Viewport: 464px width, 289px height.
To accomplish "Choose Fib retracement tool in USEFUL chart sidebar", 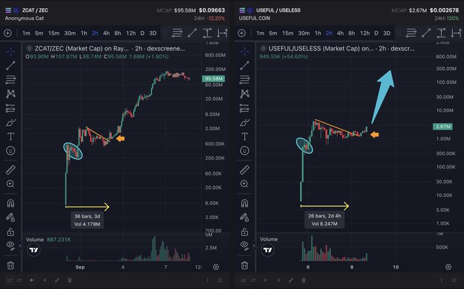I will point(244,80).
